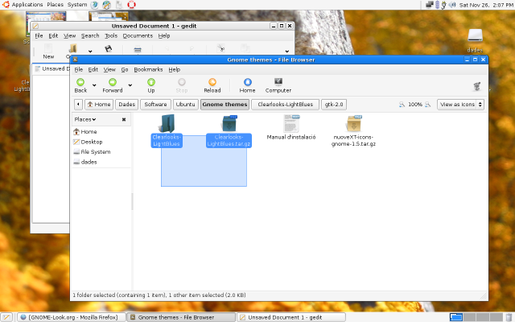
Task: Switch to gedit via taskbar button
Action: tap(291, 317)
